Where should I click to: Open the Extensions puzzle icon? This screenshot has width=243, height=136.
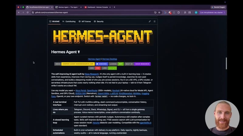(179, 12)
